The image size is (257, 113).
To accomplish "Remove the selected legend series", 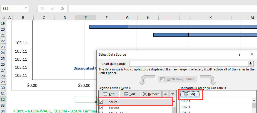I will pos(151,94).
